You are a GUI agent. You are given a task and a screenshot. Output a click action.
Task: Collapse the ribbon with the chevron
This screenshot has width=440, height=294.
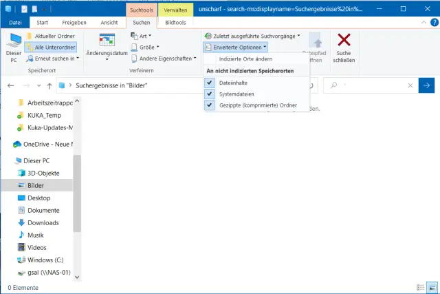[x=423, y=23]
